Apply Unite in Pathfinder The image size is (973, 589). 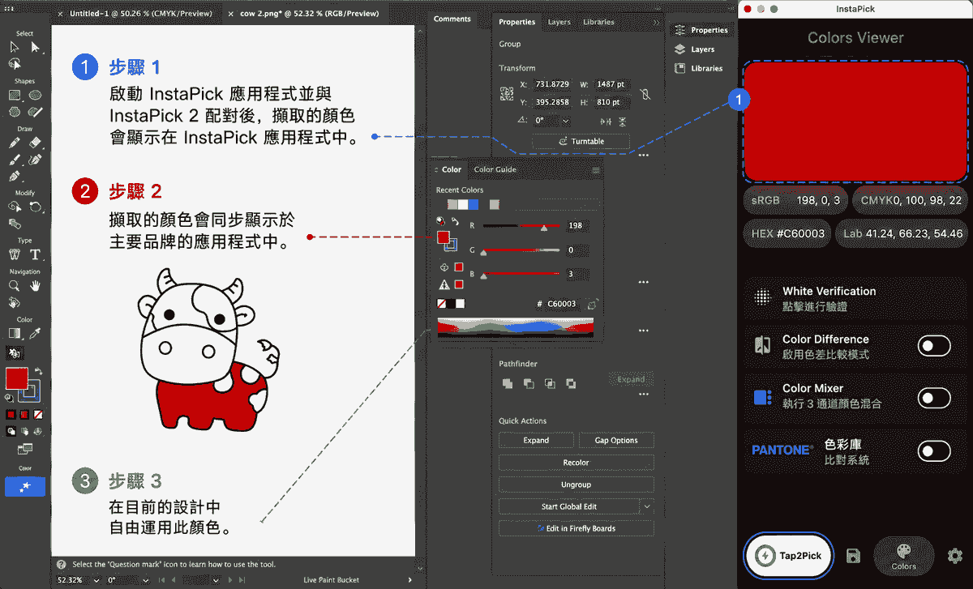(x=507, y=383)
